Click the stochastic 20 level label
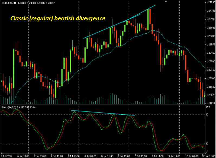 [x=207, y=144]
